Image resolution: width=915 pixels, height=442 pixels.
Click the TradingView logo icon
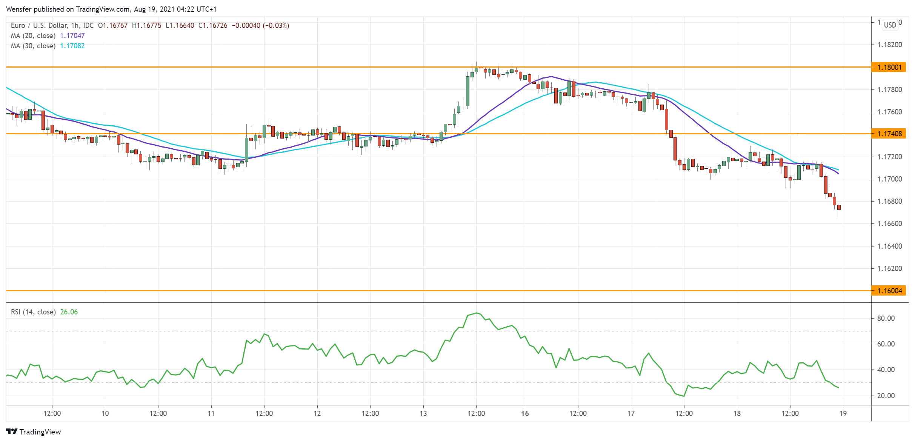(x=11, y=431)
